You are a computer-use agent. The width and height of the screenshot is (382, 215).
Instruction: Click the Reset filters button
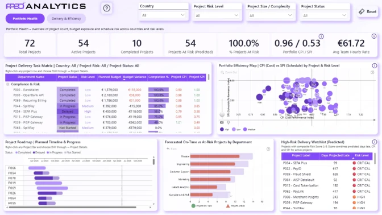[x=368, y=11]
